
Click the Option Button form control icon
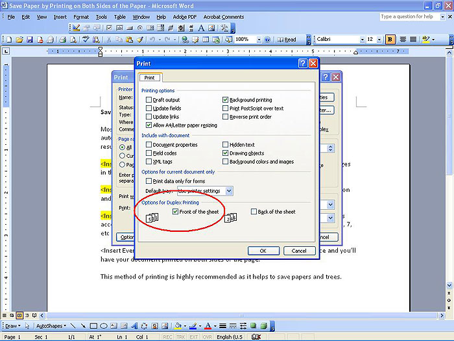(140, 28)
